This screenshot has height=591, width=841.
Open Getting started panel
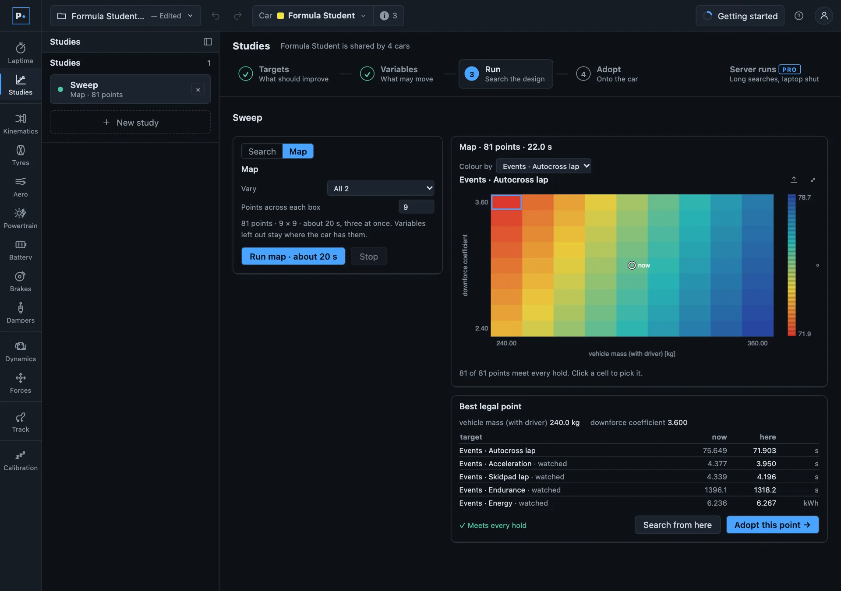740,16
